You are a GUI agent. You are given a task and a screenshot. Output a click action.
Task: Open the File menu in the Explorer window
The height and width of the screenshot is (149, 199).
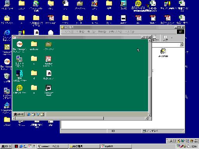pos(69,31)
